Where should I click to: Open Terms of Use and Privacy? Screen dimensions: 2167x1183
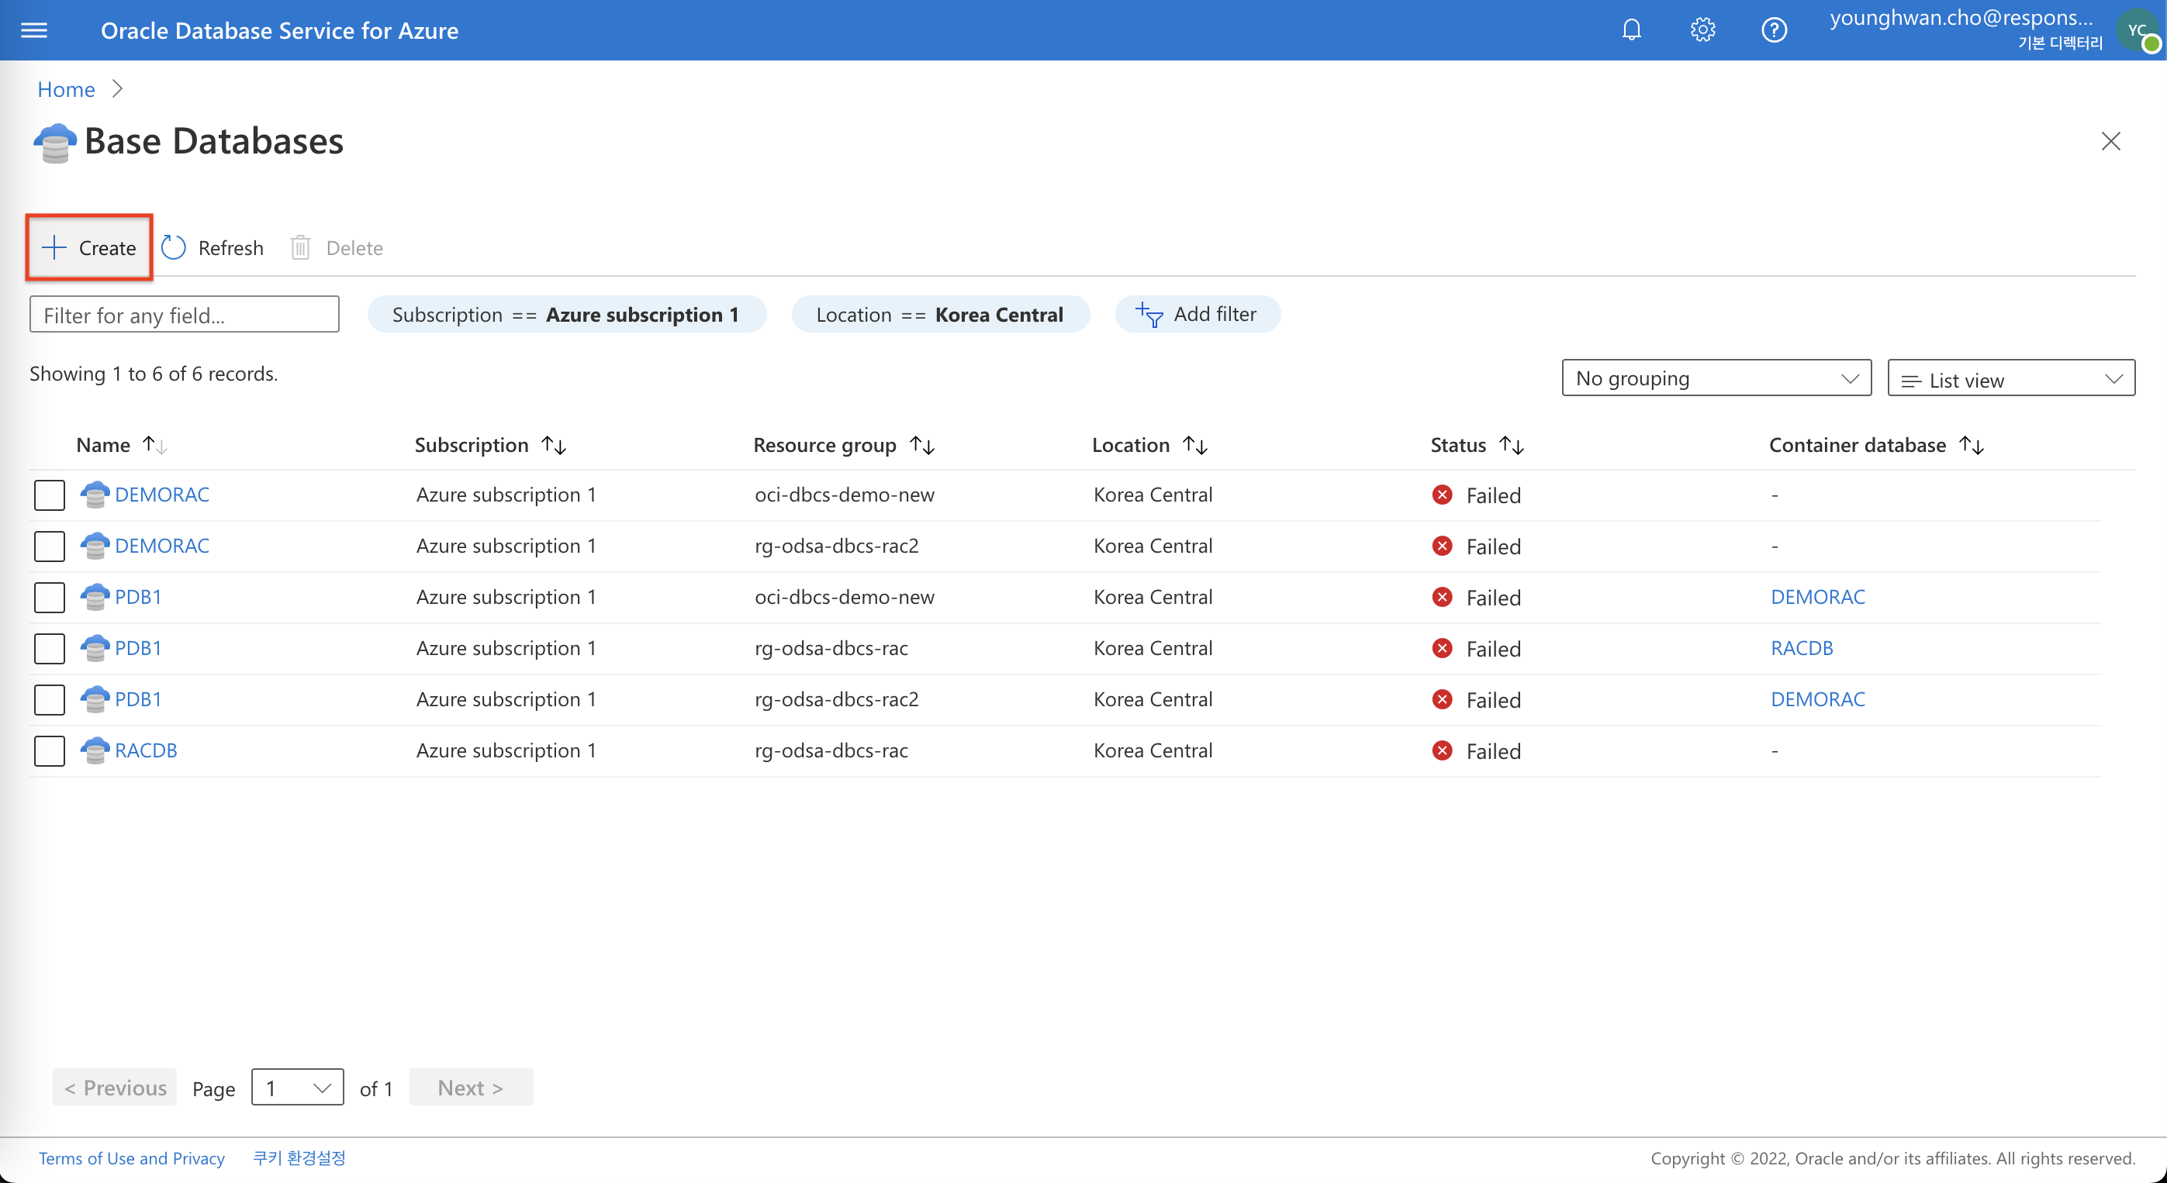pyautogui.click(x=131, y=1159)
